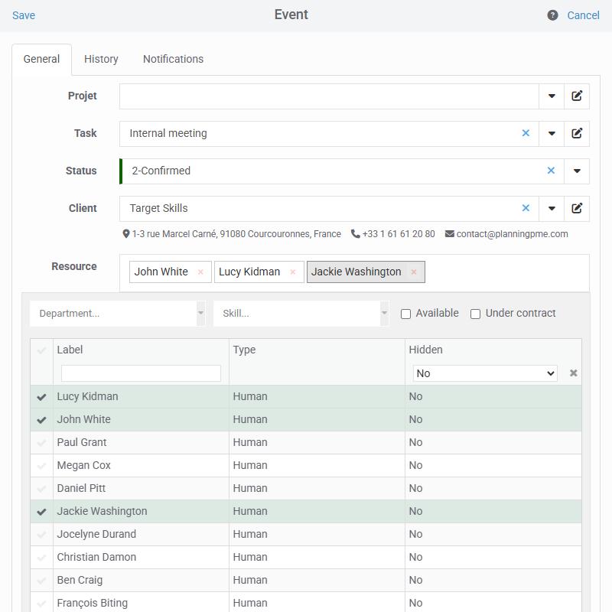This screenshot has height=612, width=612.
Task: Edit the Projet entry with pencil icon
Action: (x=577, y=96)
